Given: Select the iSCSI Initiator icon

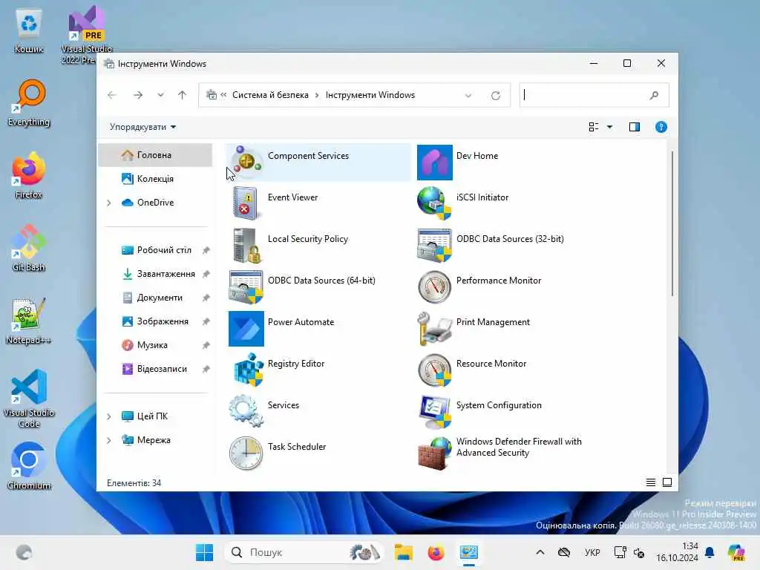Looking at the screenshot, I should 434,203.
